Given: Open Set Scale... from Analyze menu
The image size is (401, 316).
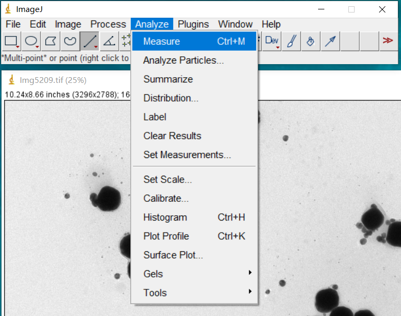Looking at the screenshot, I should click(167, 179).
